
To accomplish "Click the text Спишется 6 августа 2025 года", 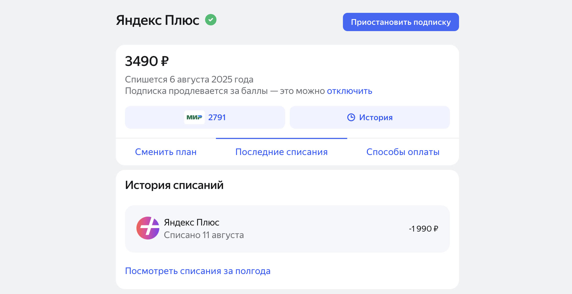I will (x=189, y=79).
